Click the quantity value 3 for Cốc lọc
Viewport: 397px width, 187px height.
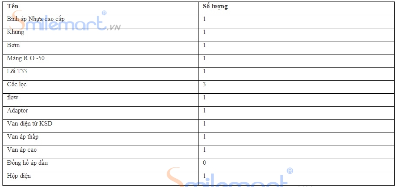pyautogui.click(x=204, y=85)
